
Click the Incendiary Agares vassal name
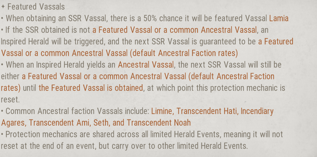[257, 111]
